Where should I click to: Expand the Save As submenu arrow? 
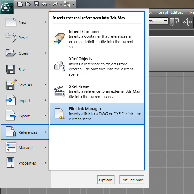pos(45,85)
